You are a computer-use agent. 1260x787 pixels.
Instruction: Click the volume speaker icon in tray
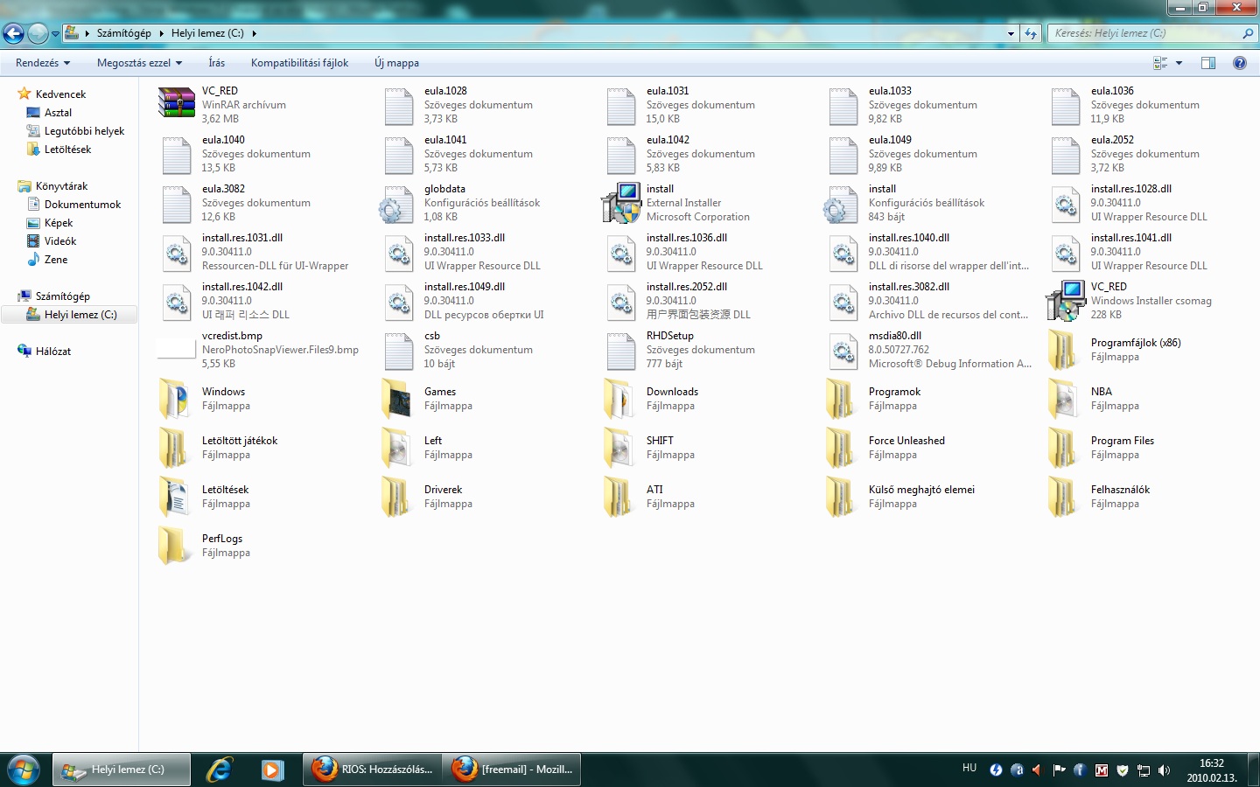coord(1164,770)
